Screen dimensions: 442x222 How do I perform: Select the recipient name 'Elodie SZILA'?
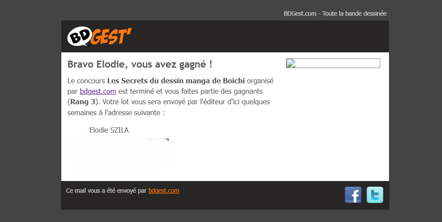point(109,130)
